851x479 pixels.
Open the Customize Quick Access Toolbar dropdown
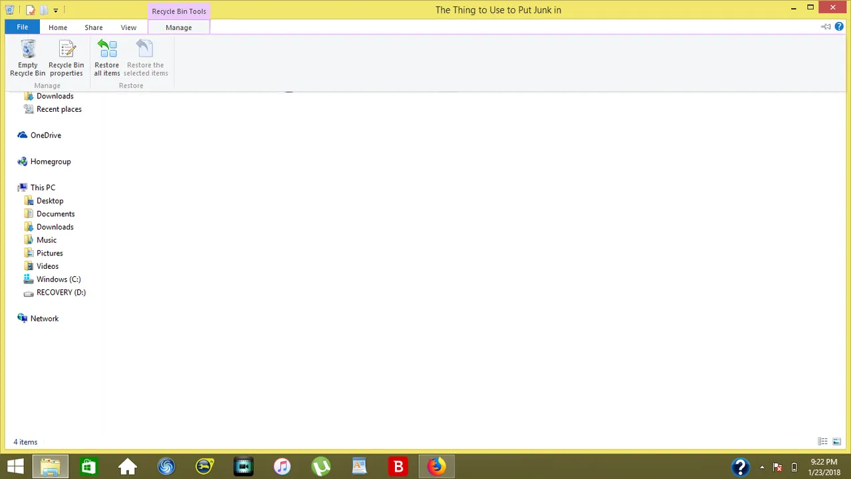pyautogui.click(x=56, y=10)
